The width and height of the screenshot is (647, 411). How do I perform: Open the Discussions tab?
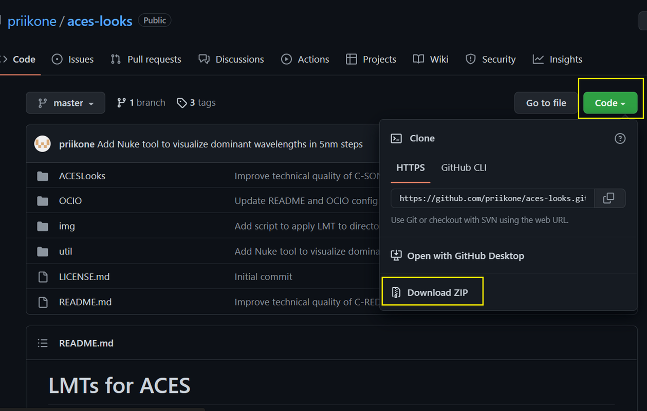coord(231,59)
